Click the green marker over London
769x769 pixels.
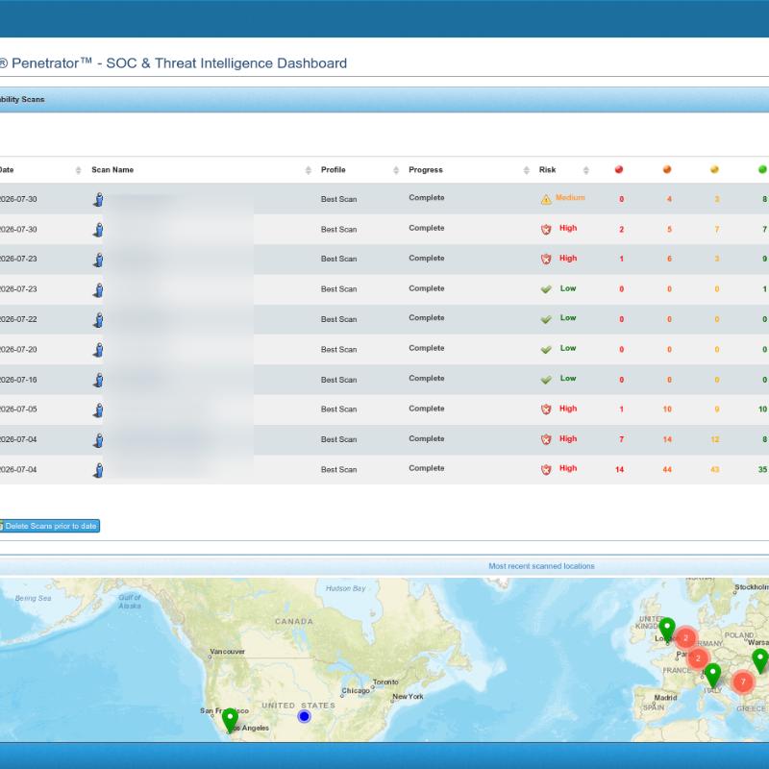point(666,631)
